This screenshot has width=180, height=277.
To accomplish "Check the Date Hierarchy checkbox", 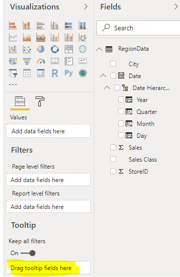I will (x=117, y=88).
